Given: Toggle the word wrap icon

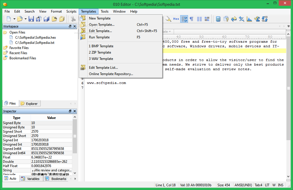Looking at the screenshot, I should click(x=184, y=19).
